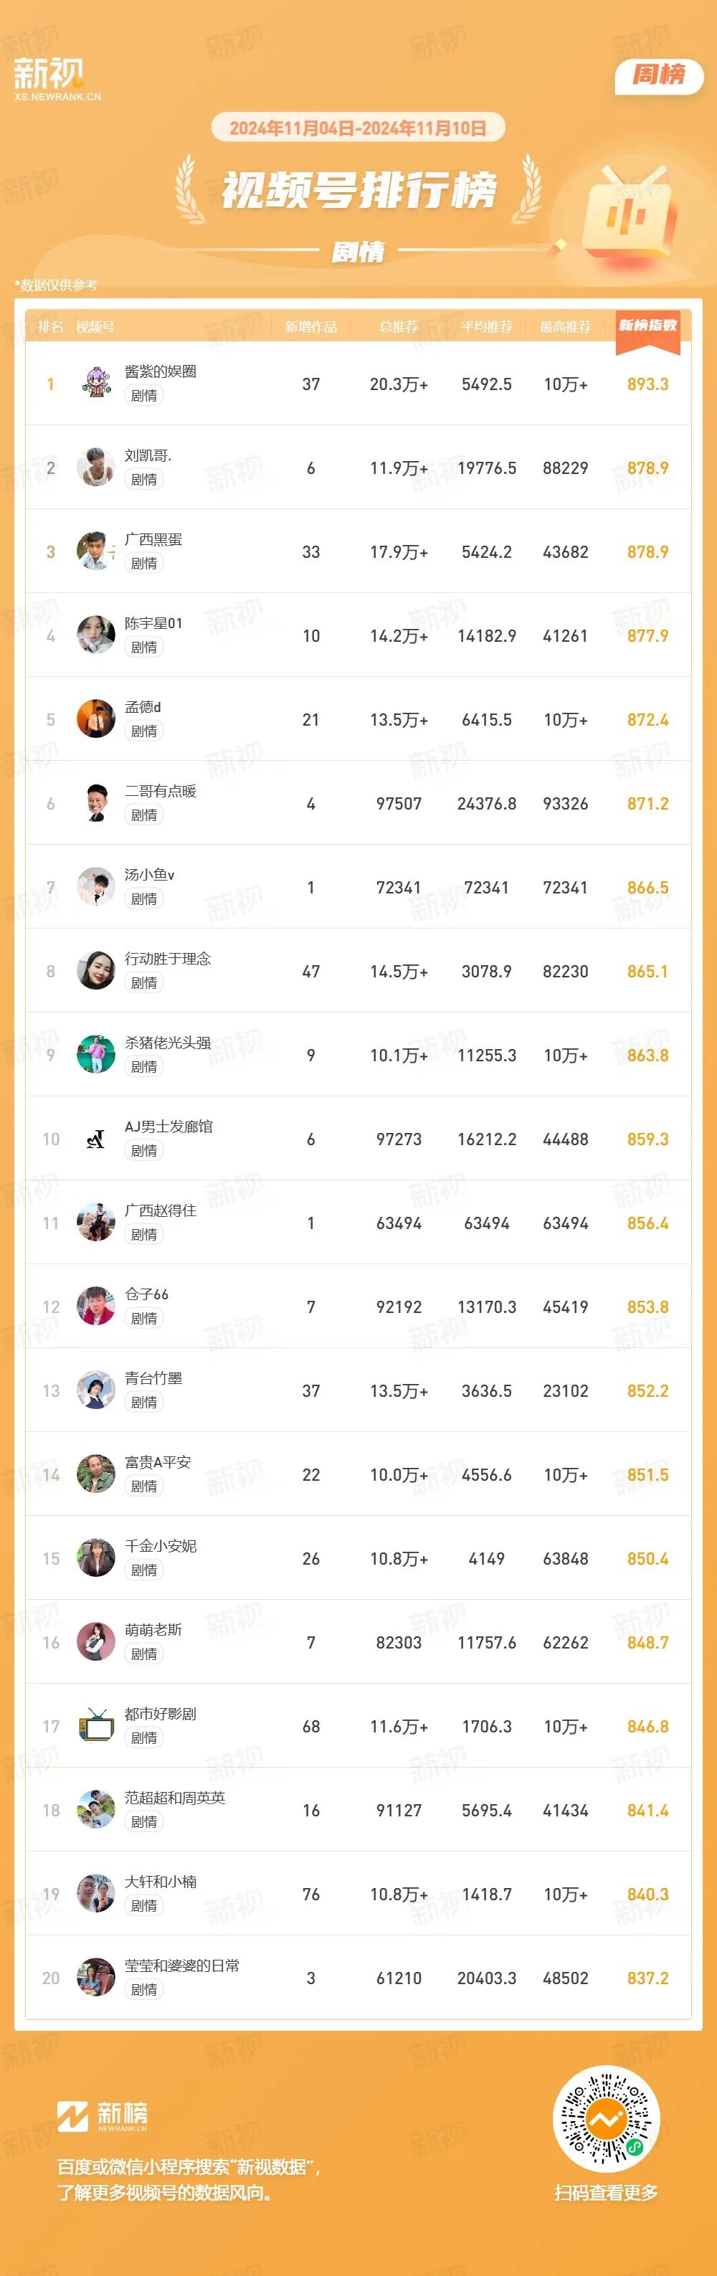Click avatar of 刘凯哥.
The width and height of the screenshot is (717, 2276).
[95, 468]
